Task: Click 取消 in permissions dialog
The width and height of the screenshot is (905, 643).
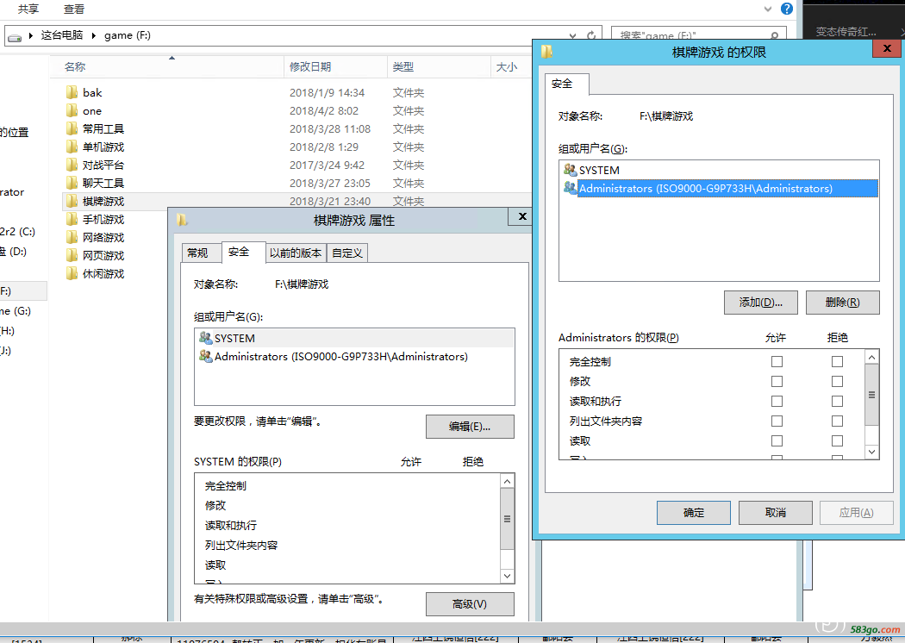Action: (x=775, y=513)
